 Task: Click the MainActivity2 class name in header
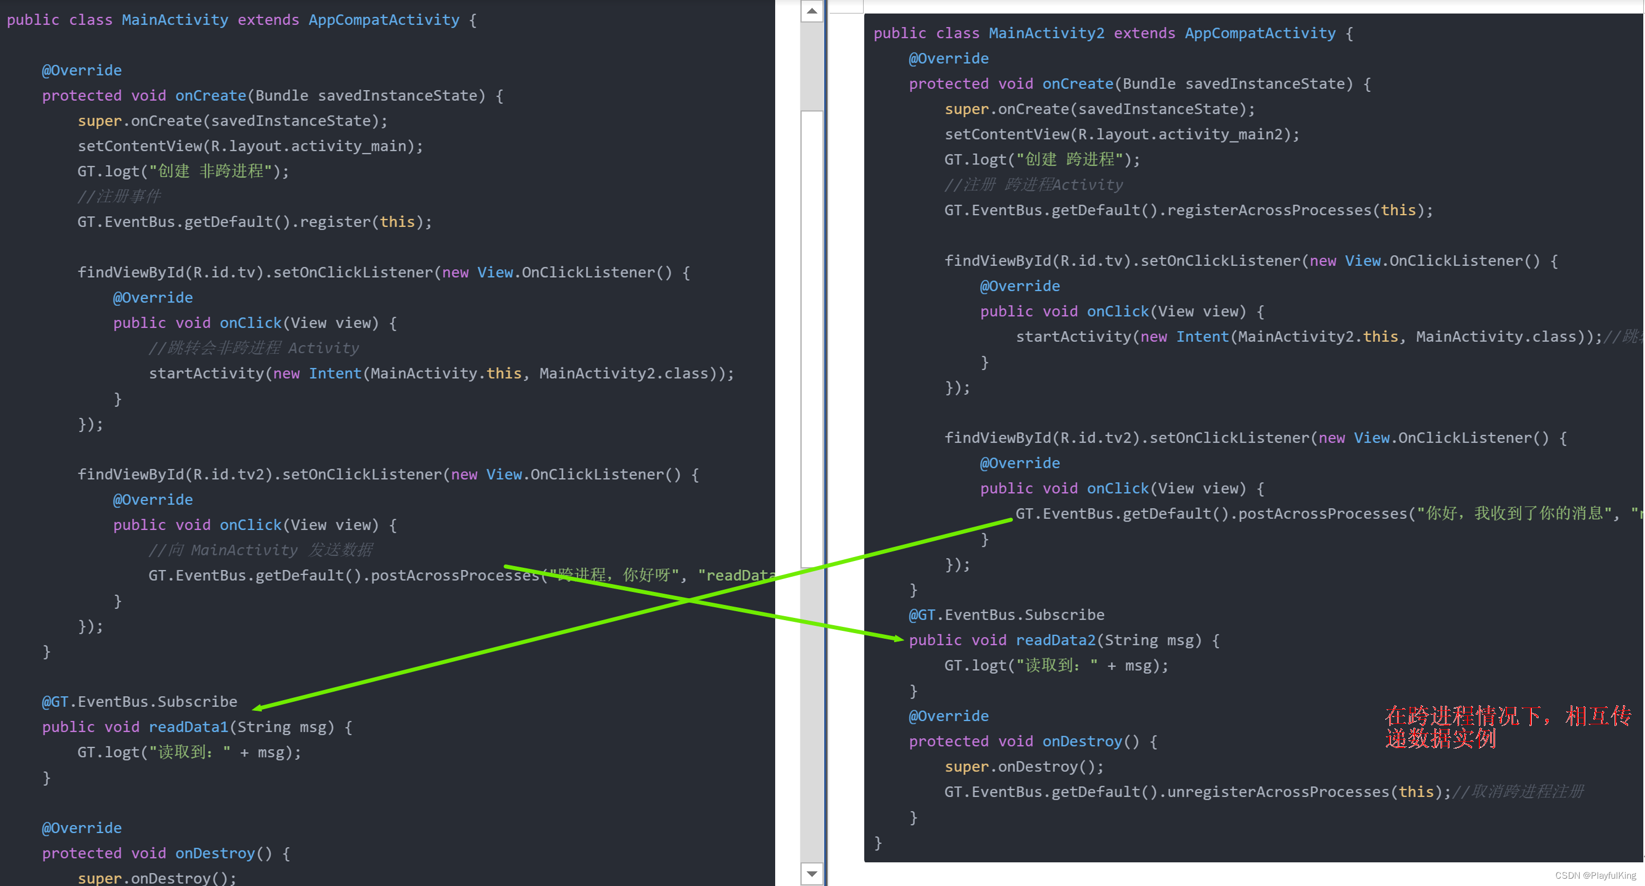pos(1046,33)
